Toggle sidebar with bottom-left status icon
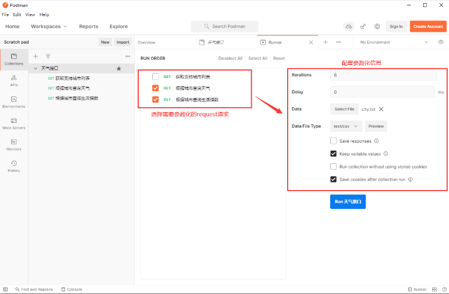The height and width of the screenshot is (294, 449). [5, 289]
